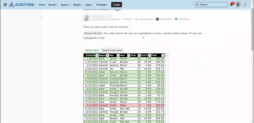Select the Howard rep cell
This screenshot has height=123, width=254.
click(x=114, y=95)
